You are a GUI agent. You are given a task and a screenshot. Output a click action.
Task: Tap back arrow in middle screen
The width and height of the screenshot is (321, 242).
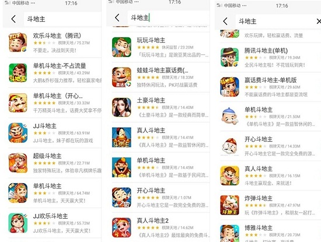pos(117,17)
